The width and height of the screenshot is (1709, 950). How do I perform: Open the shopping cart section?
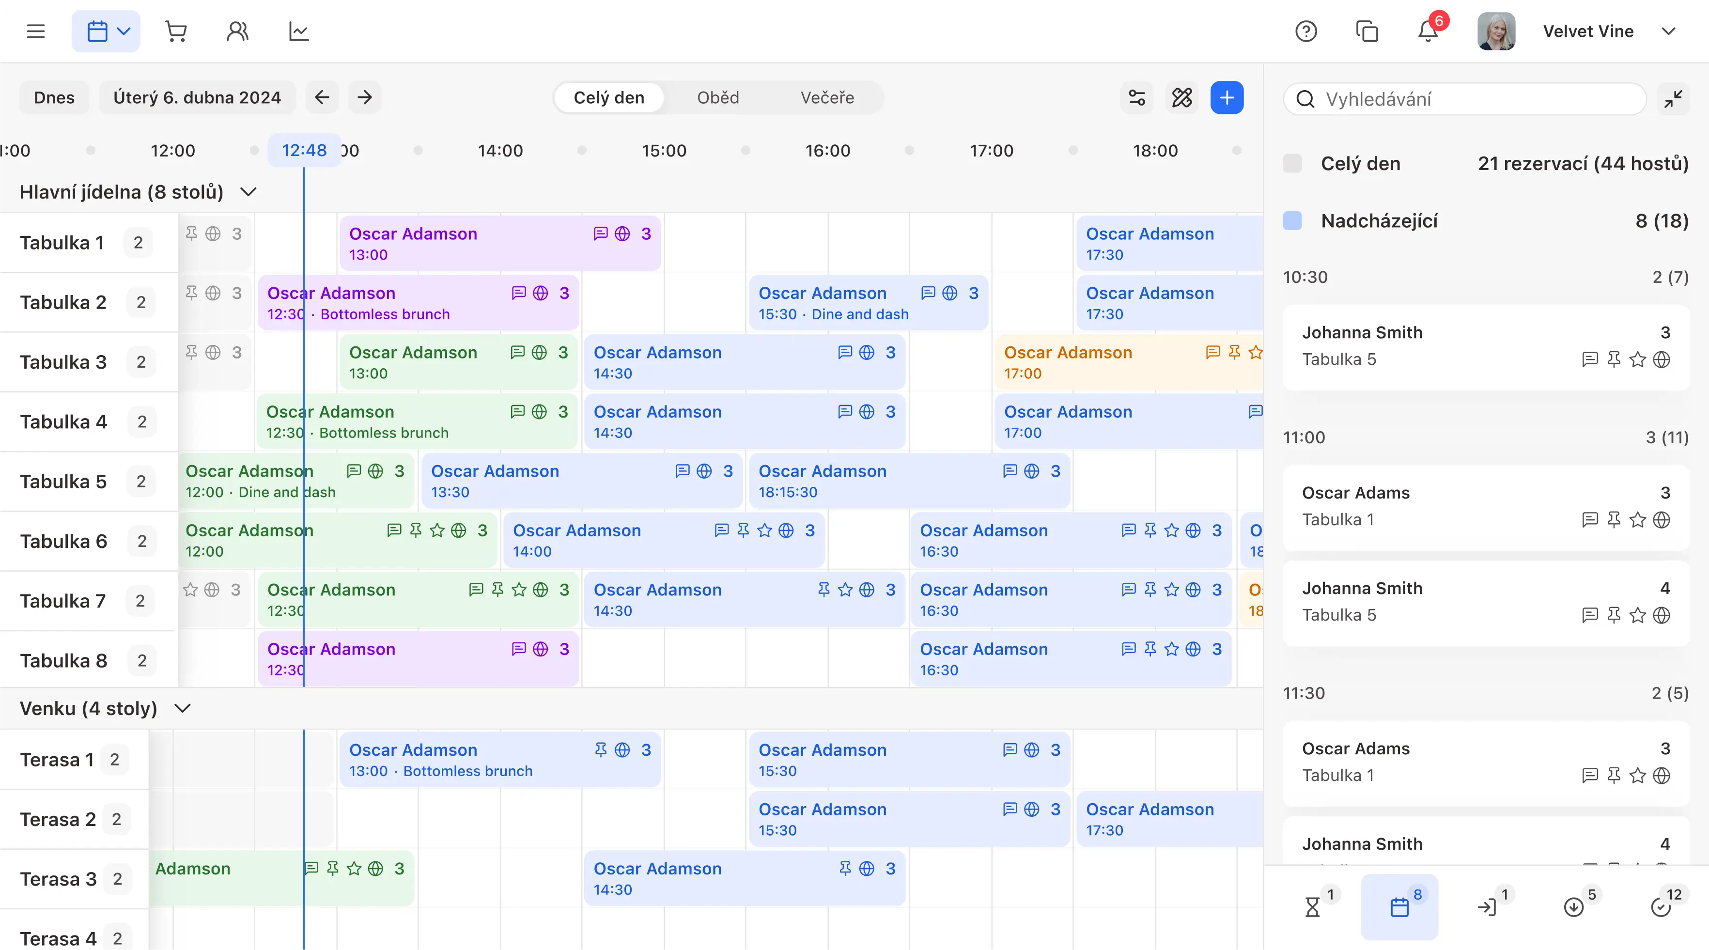(x=176, y=31)
